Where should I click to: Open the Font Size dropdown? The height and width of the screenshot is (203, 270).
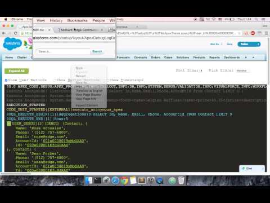tap(201, 70)
